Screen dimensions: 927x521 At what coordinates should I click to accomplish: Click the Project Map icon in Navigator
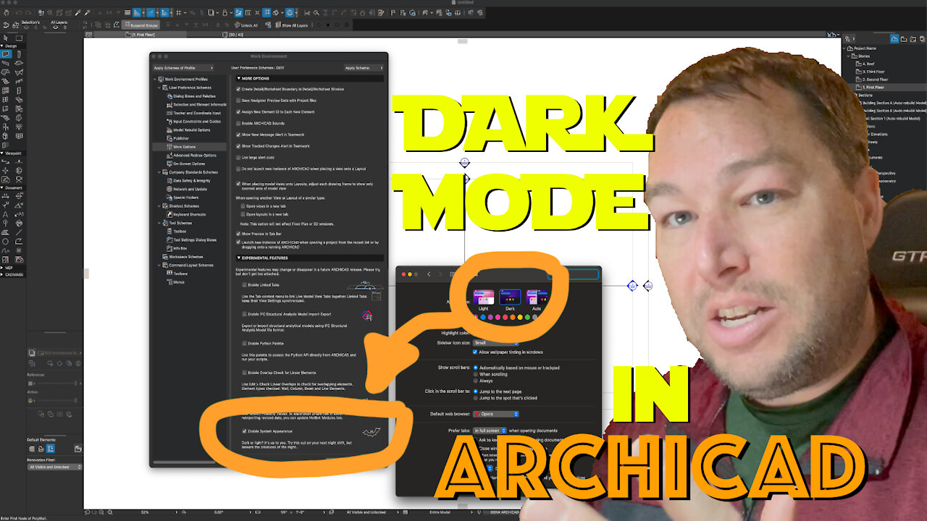click(894, 38)
